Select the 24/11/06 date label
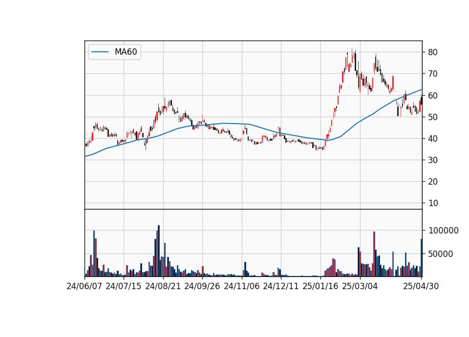469x337 pixels. coord(242,286)
